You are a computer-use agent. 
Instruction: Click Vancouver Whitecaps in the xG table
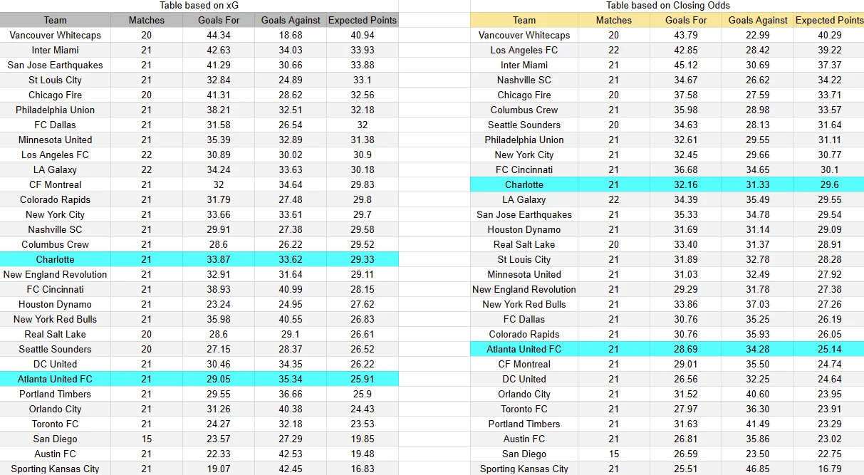coord(55,35)
